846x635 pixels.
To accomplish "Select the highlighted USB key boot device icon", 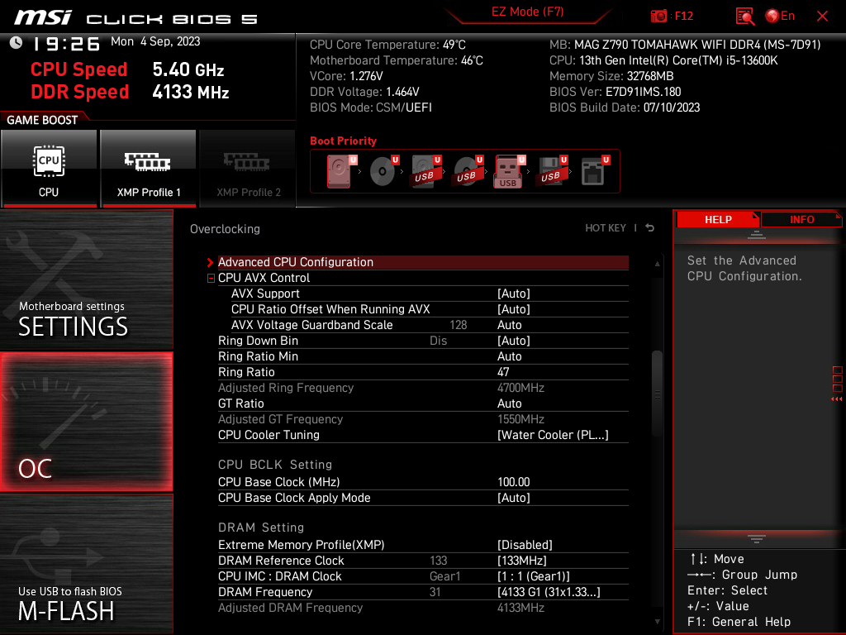I will pos(510,171).
